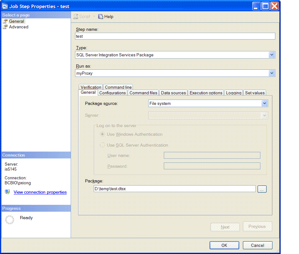Click the connection BCBIO\pxiong text
Viewport: 299px width, 254px height.
pos(17,183)
